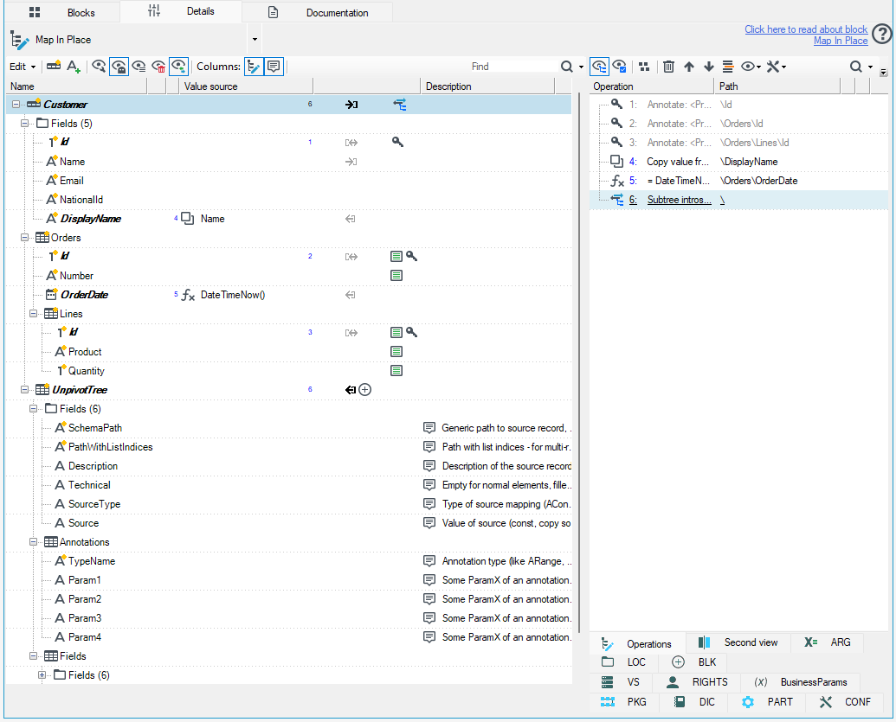
Task: Click the add new field icon (A with plus)
Action: (x=73, y=67)
